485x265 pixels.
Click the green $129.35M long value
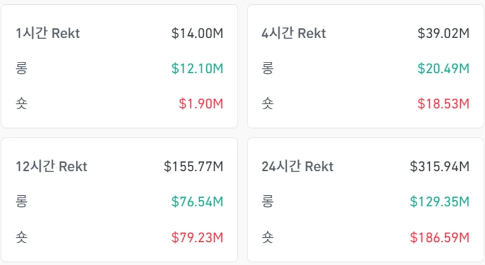point(440,201)
